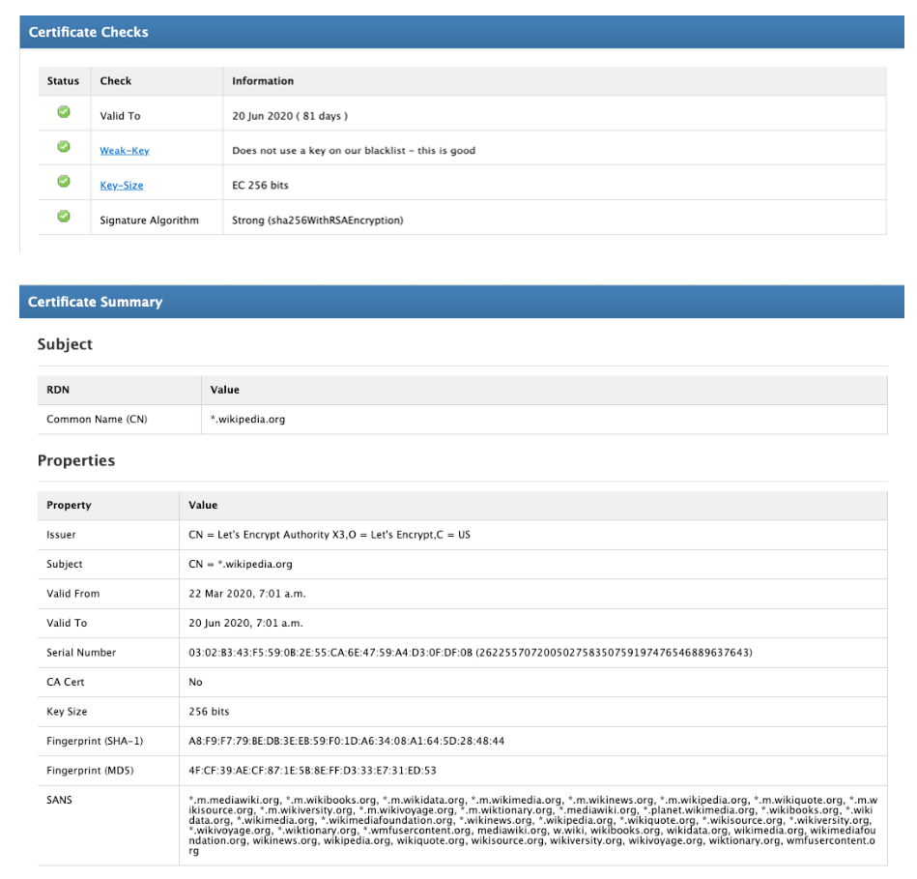Select the MD5 fingerprint value starting 4F:CF
This screenshot has width=917, height=879.
tap(312, 770)
